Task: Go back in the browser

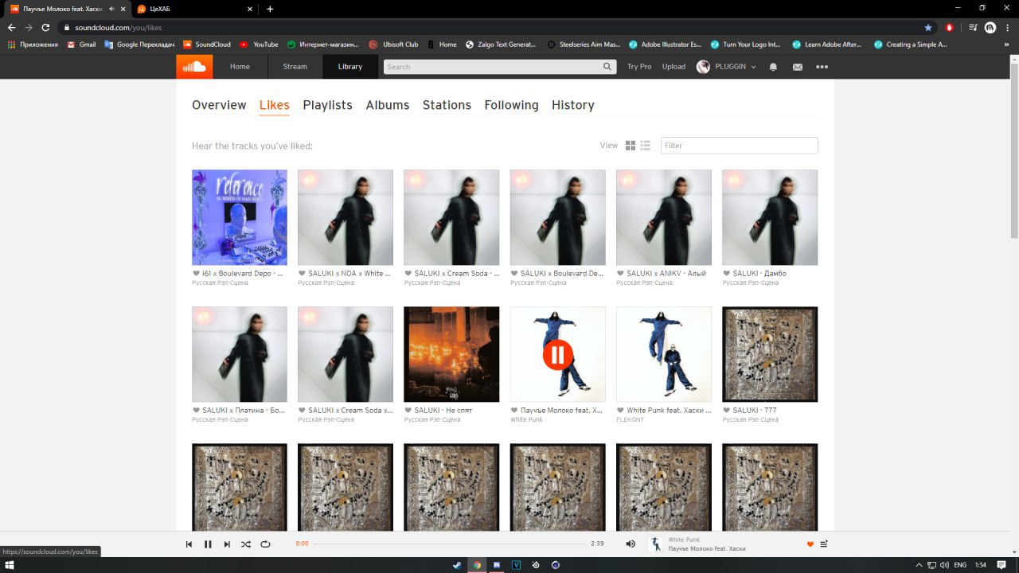Action: (x=11, y=27)
